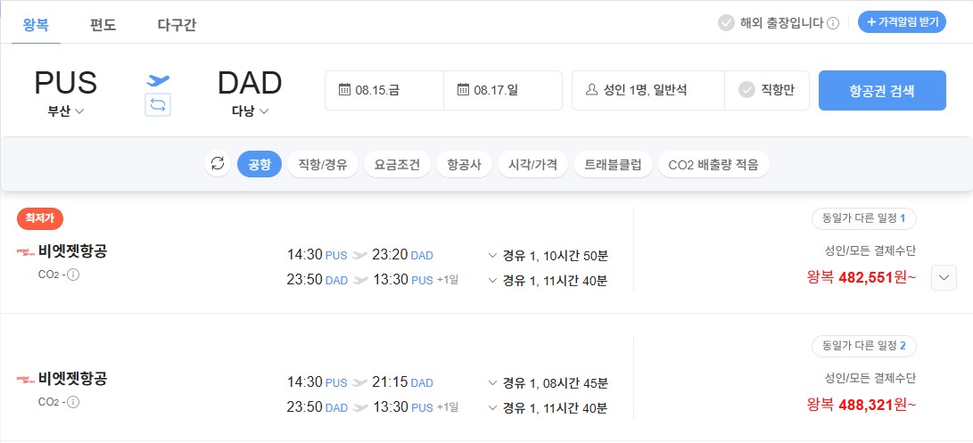Expand 경유 1, 08시간 45분 layover details
The height and width of the screenshot is (443, 973).
tap(492, 382)
